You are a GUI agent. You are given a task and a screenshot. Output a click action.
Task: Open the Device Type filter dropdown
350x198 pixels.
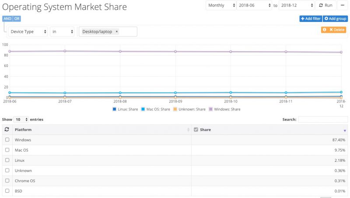pyautogui.click(x=28, y=32)
